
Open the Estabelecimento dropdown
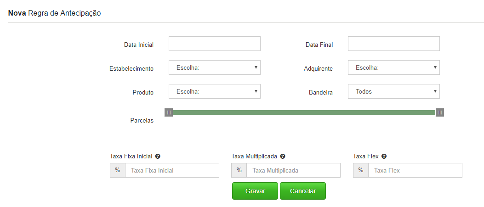point(215,67)
